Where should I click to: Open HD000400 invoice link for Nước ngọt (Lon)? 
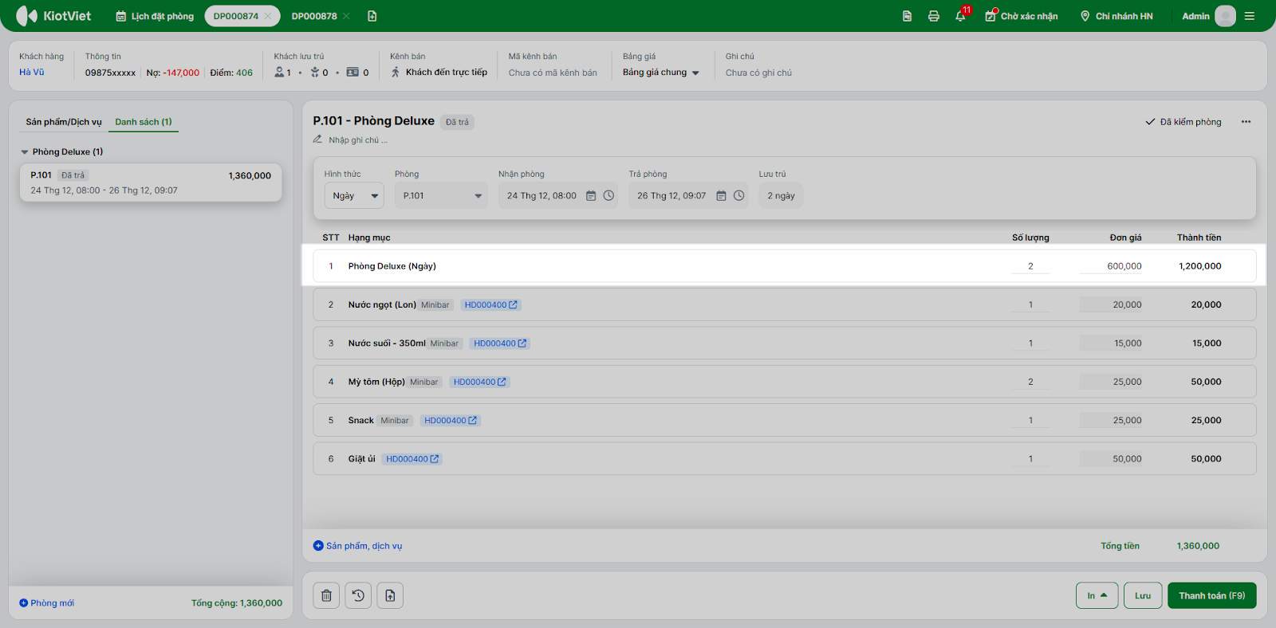(491, 304)
